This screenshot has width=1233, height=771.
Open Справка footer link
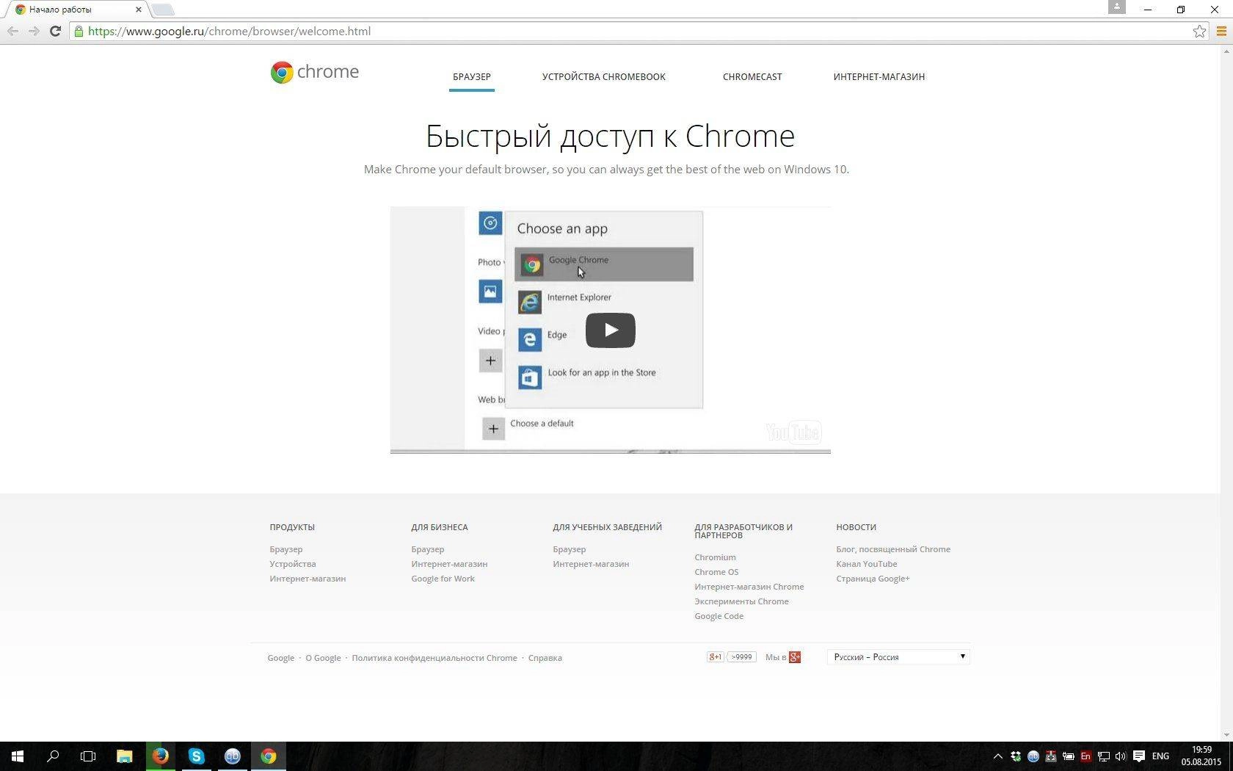pos(545,658)
